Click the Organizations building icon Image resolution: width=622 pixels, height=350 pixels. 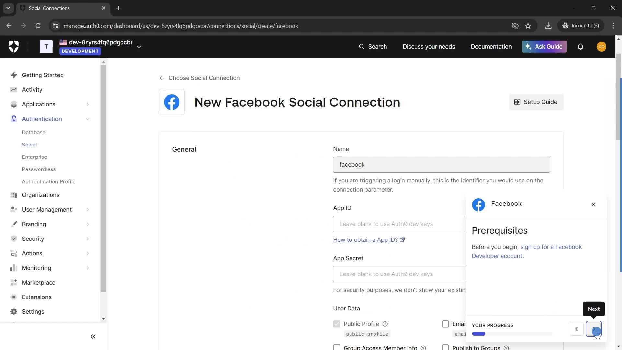pyautogui.click(x=14, y=195)
